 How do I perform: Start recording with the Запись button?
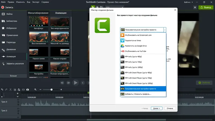[7, 8]
